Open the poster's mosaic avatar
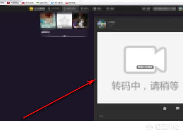 coord(102,24)
